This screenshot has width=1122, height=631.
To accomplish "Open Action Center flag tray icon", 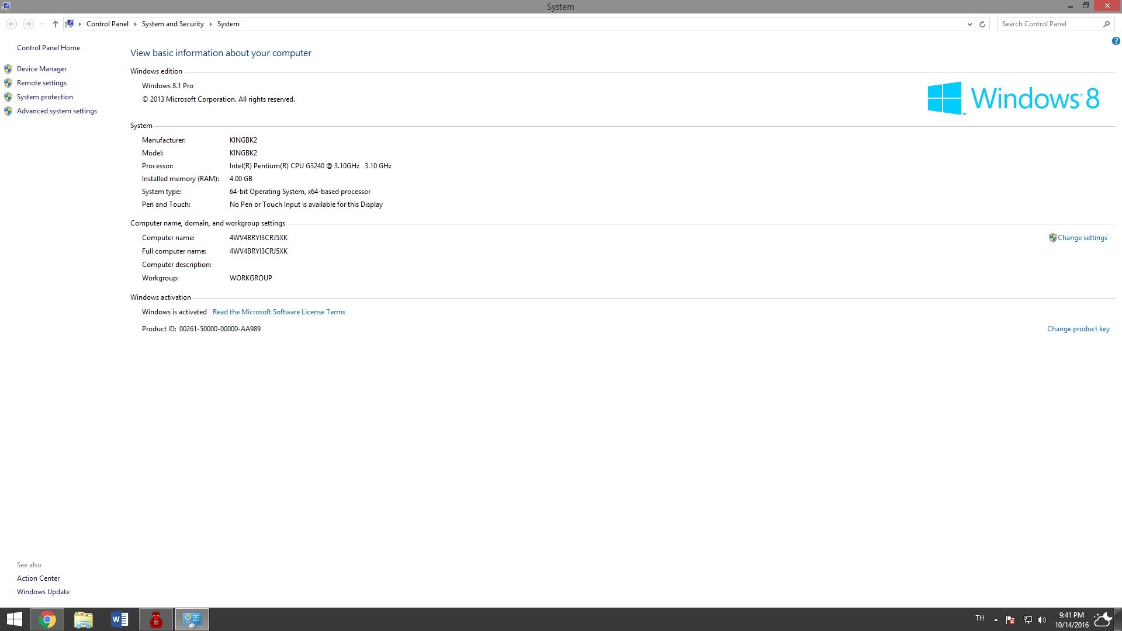I will [x=1010, y=620].
